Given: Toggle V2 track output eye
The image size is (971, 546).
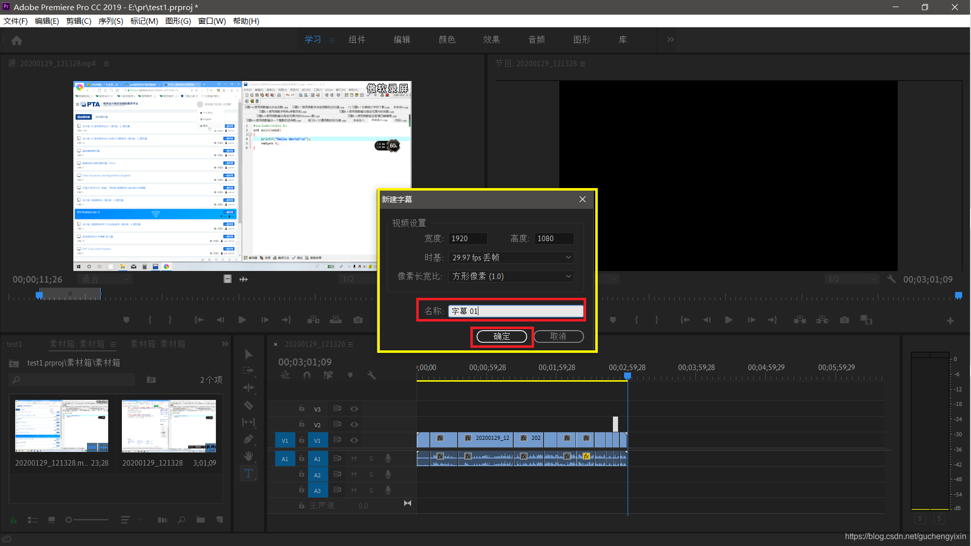Looking at the screenshot, I should [354, 425].
